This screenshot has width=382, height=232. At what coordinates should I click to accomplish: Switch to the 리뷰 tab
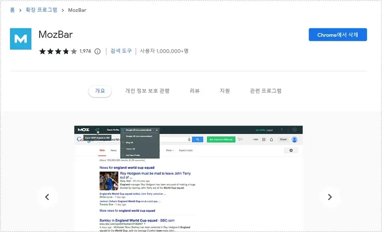[x=194, y=91]
